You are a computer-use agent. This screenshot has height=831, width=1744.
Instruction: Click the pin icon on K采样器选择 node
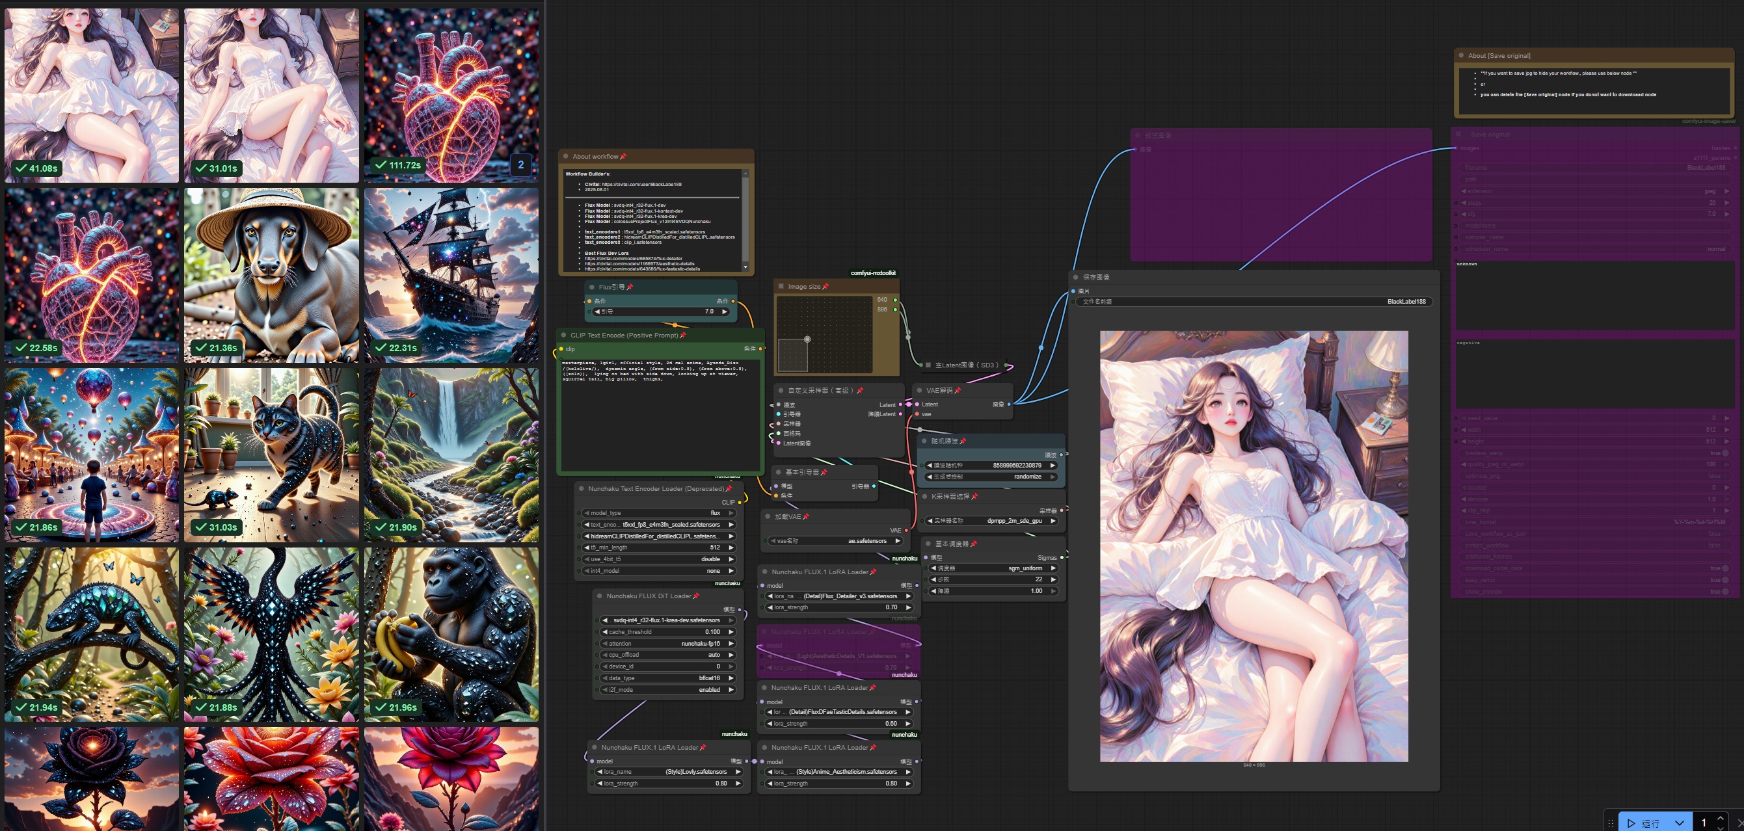pyautogui.click(x=974, y=497)
